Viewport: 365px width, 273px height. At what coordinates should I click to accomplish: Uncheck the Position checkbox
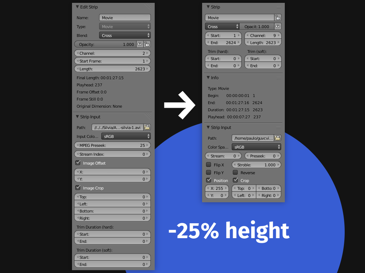pyautogui.click(x=209, y=180)
